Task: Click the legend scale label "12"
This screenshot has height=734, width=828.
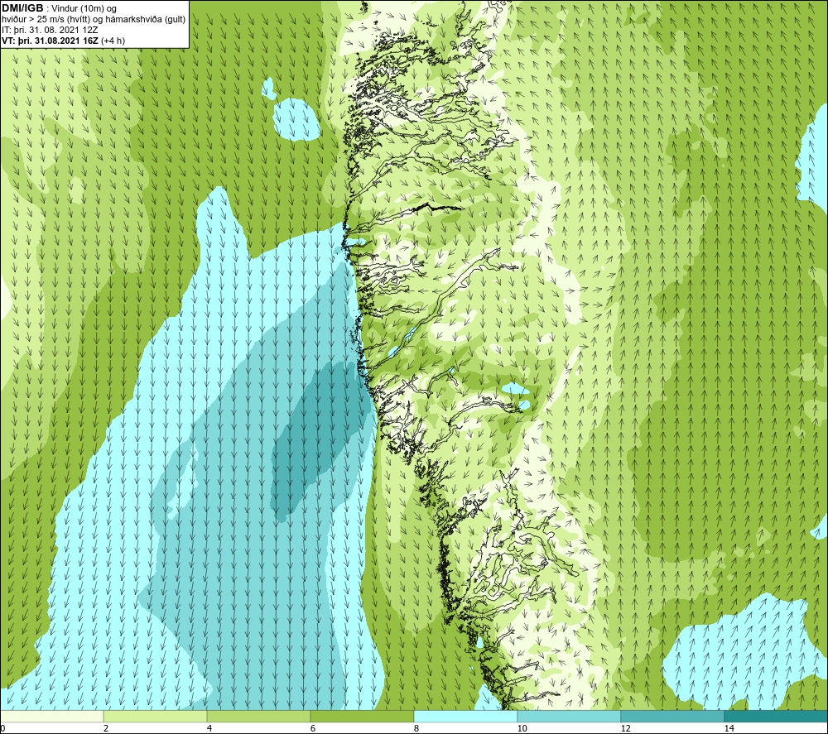Action: (x=625, y=728)
